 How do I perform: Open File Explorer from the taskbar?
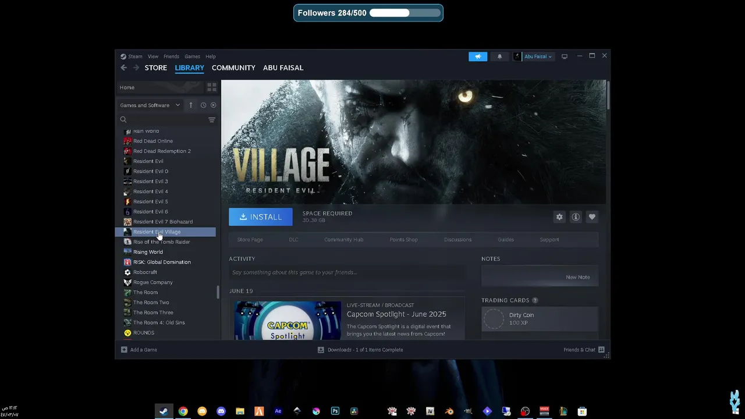(x=240, y=411)
